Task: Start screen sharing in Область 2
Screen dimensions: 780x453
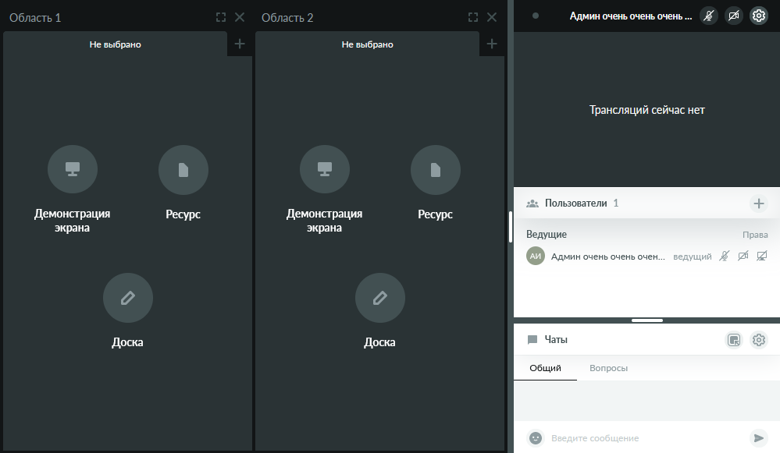Action: 325,169
